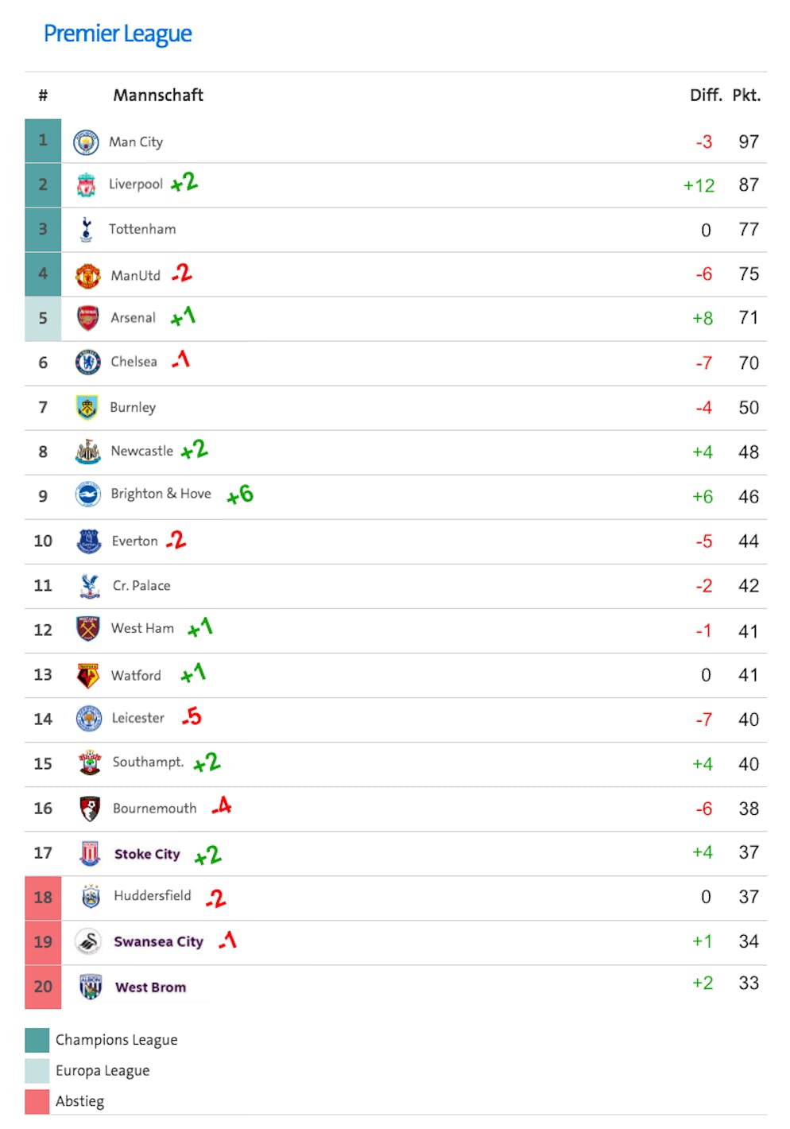Click the Newcastle club crest
Screen dimensions: 790x1129
(87, 452)
